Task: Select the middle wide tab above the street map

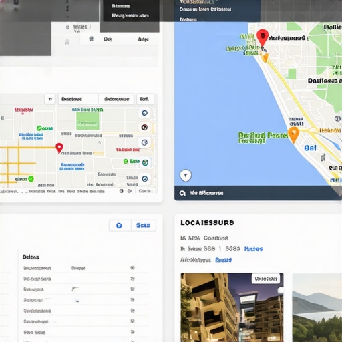Action: pos(116,99)
